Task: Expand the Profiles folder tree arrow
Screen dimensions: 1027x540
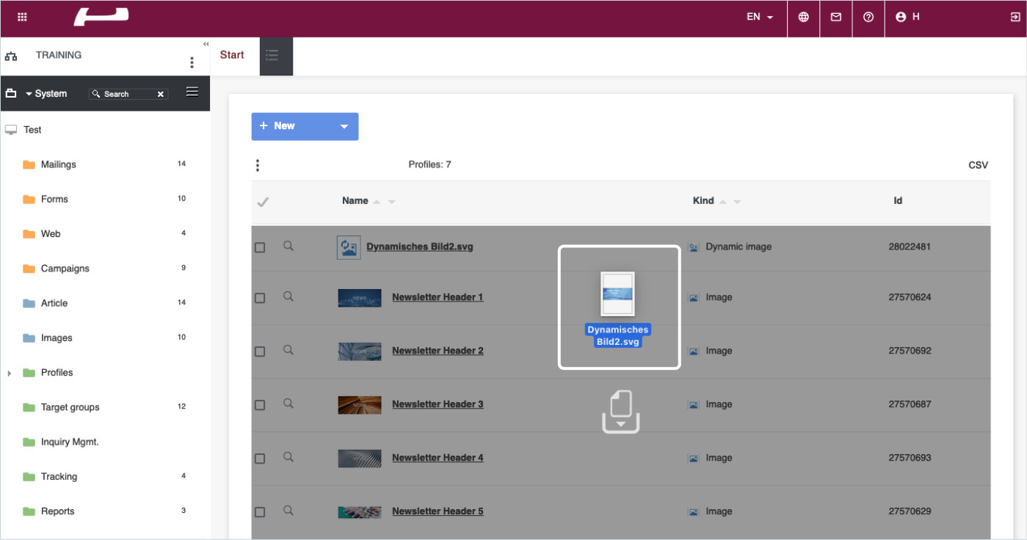Action: coord(10,373)
